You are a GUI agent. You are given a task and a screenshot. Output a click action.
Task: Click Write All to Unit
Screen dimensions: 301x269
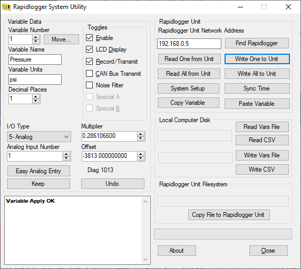tap(257, 74)
